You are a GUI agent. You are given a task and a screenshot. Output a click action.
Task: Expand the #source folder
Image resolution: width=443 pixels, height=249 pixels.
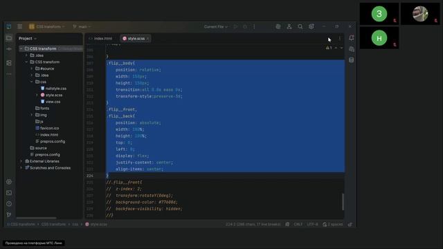(x=32, y=68)
